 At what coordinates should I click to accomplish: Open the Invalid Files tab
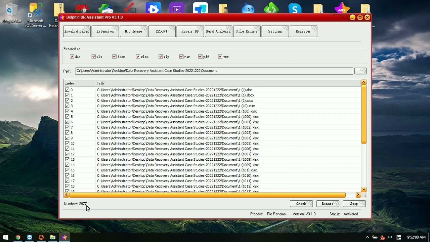(77, 31)
